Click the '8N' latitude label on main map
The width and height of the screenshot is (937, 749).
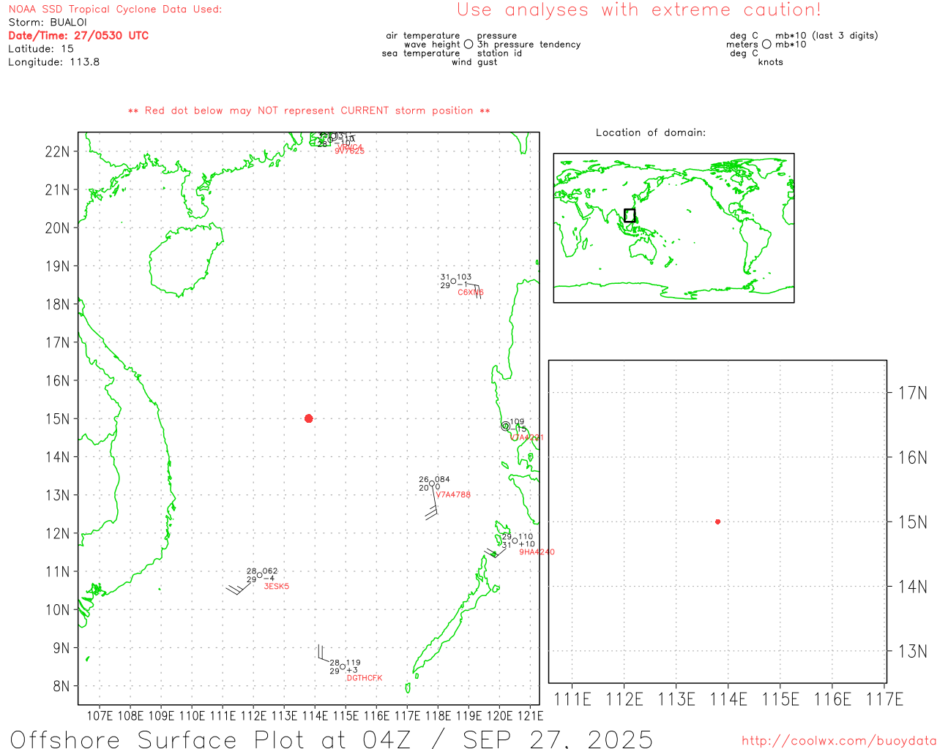point(62,686)
